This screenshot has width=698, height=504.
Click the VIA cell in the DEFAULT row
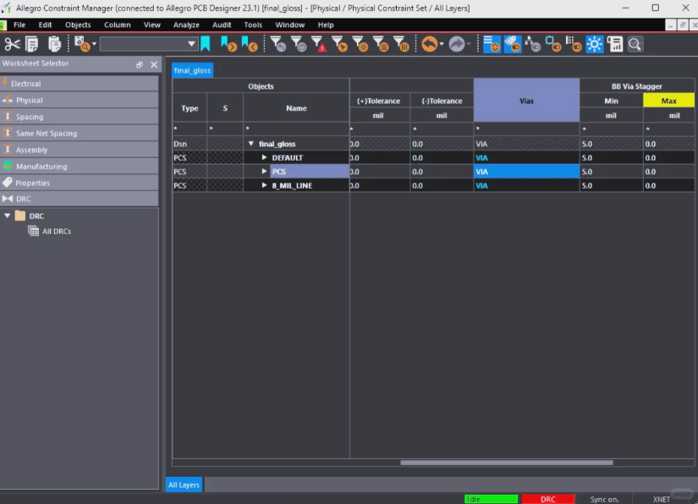pos(526,157)
